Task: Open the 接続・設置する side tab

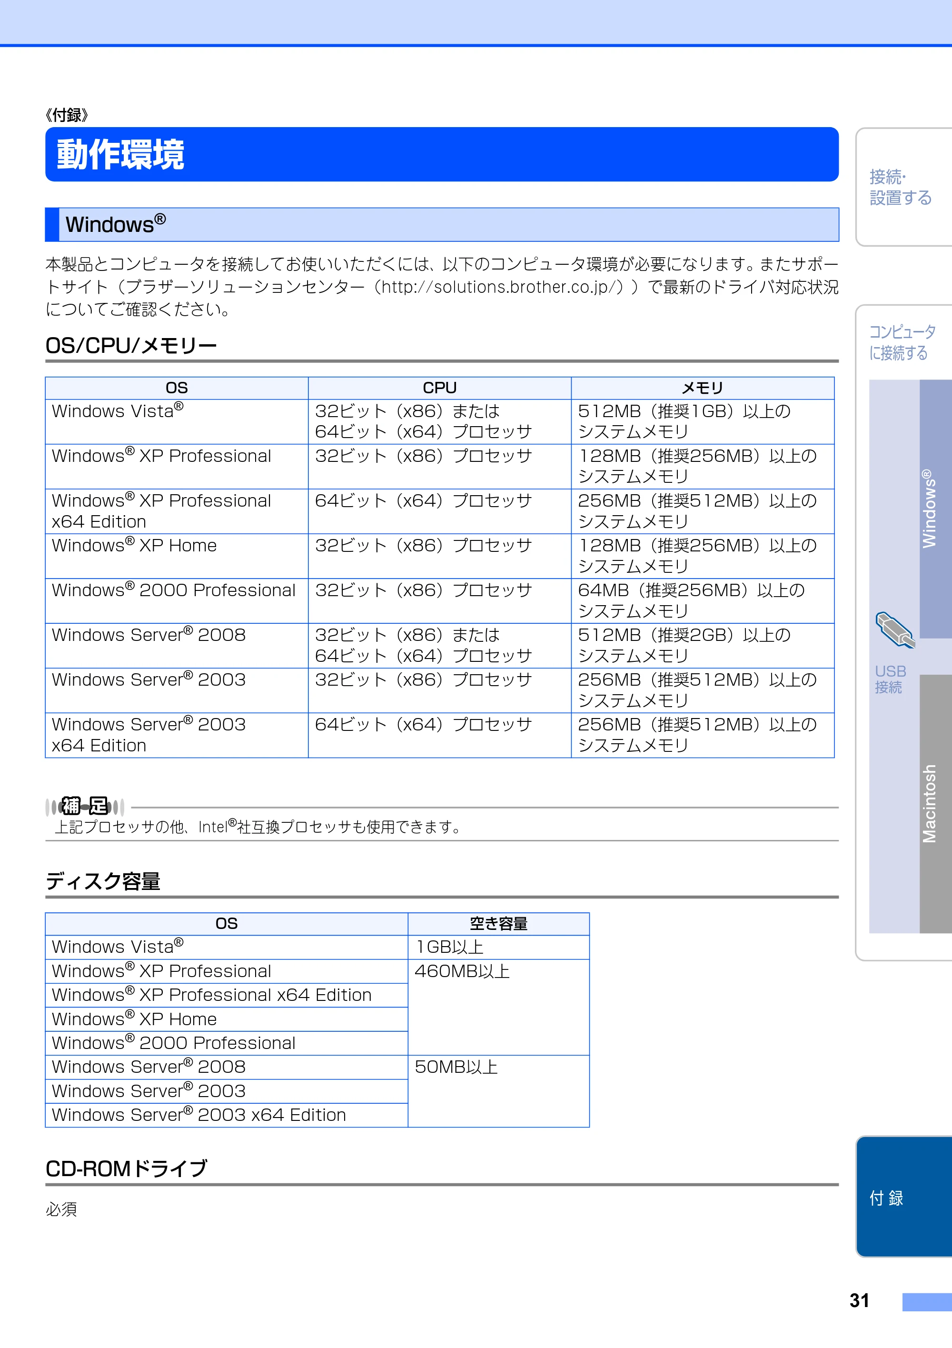Action: 904,187
